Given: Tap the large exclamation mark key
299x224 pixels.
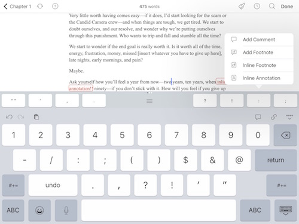Looking at the screenshot, I should point(172,185).
